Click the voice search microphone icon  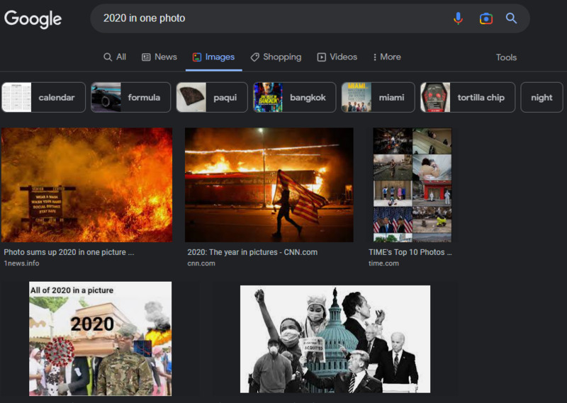point(458,18)
